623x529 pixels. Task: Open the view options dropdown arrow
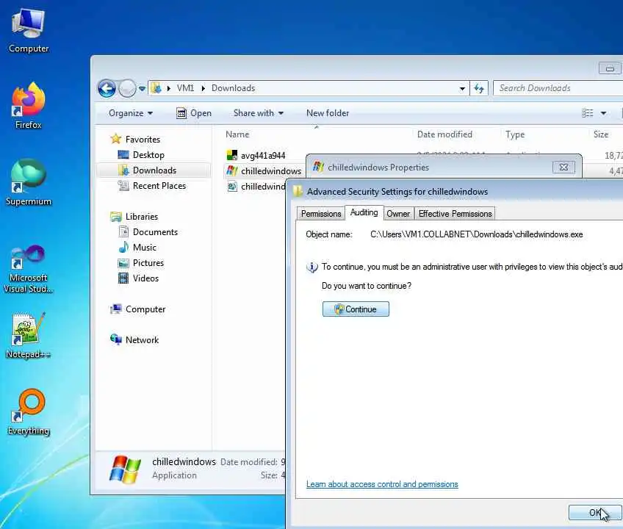(604, 113)
